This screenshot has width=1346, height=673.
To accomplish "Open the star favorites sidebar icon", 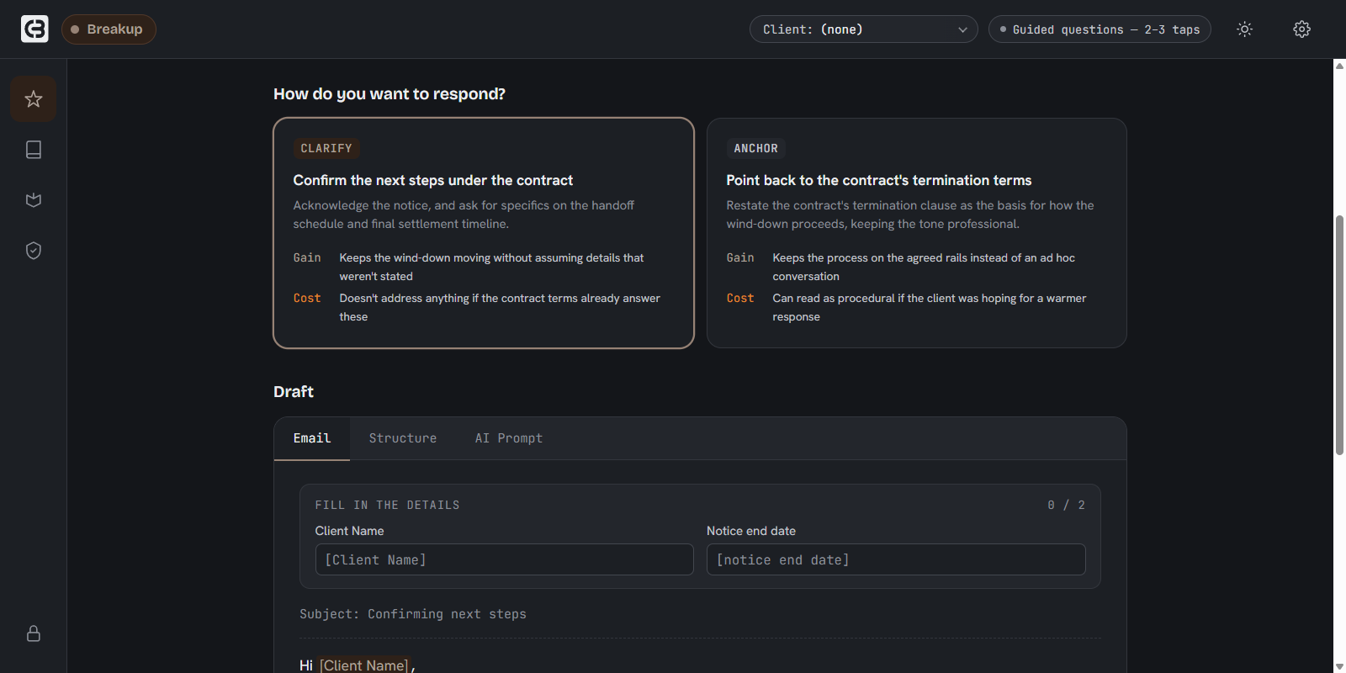I will (34, 99).
